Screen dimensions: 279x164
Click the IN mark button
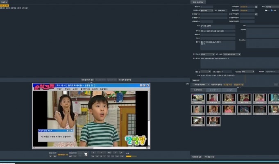coord(54,156)
